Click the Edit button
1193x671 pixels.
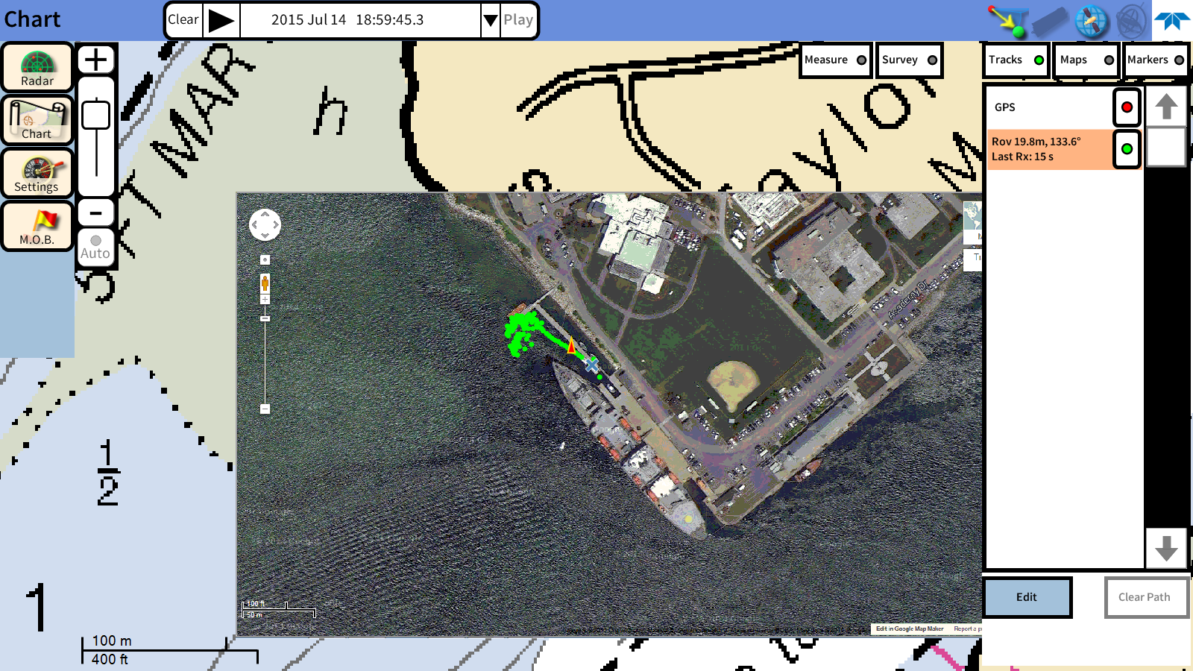(x=1027, y=597)
